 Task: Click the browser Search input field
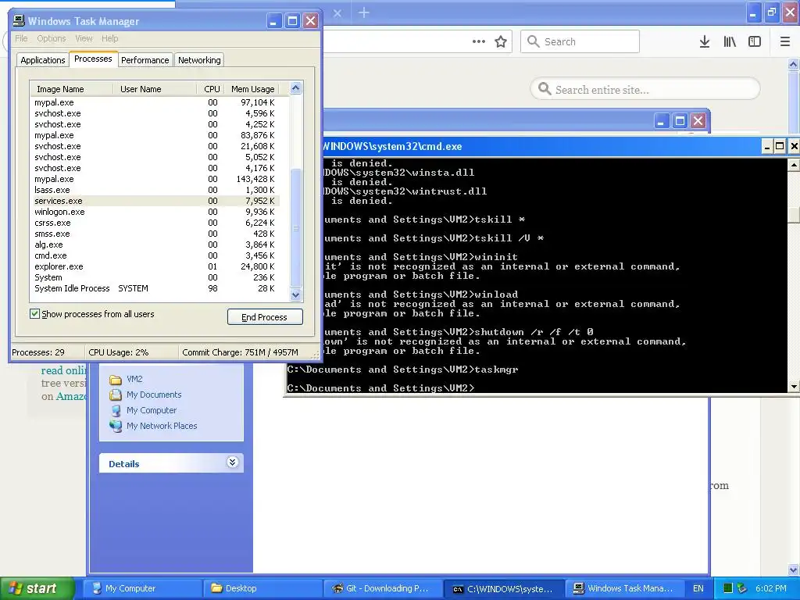click(x=580, y=41)
